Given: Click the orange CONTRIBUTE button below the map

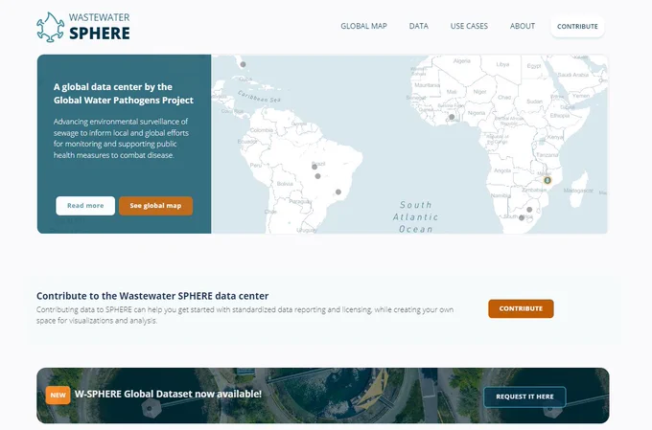Looking at the screenshot, I should coord(521,308).
